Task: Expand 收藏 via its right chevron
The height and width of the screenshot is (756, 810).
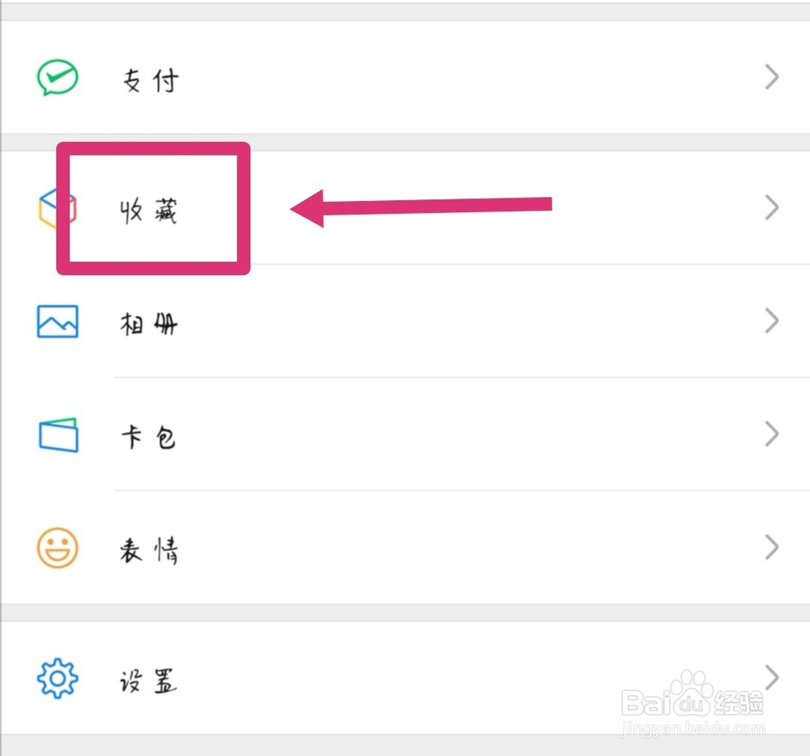Action: [x=772, y=207]
